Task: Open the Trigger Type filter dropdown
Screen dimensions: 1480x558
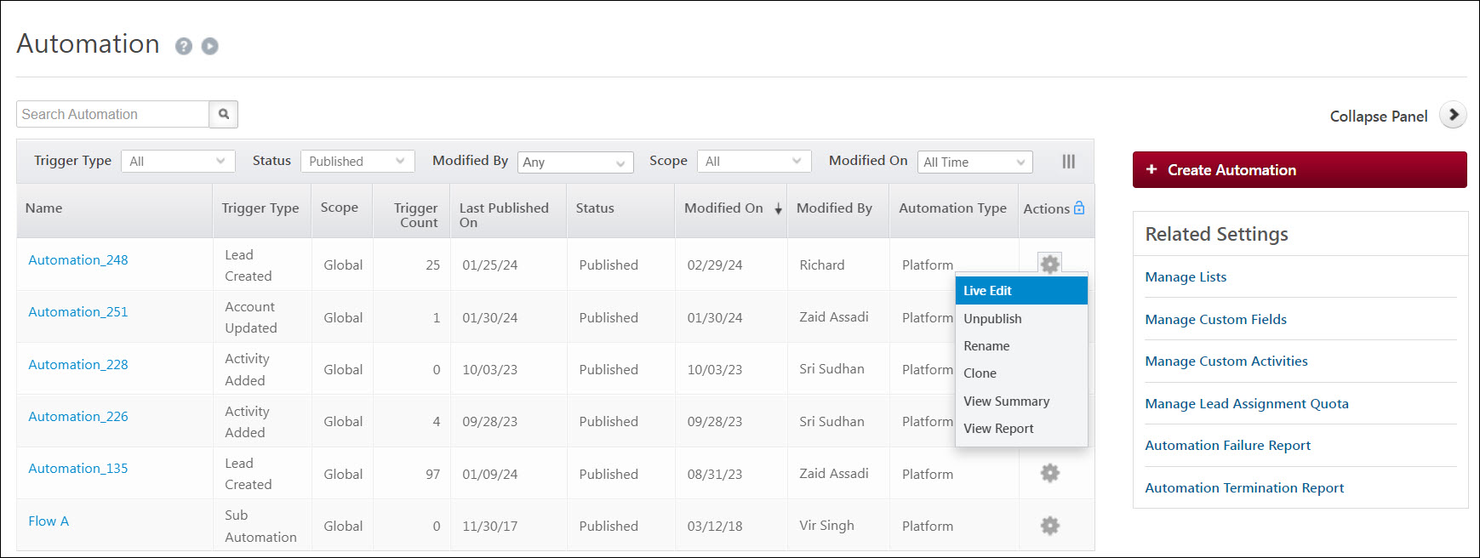Action: click(178, 161)
